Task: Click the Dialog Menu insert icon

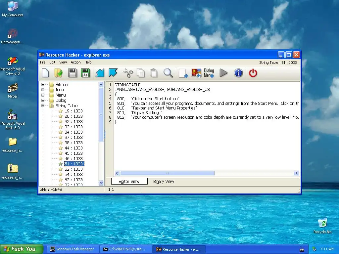Action: [209, 73]
